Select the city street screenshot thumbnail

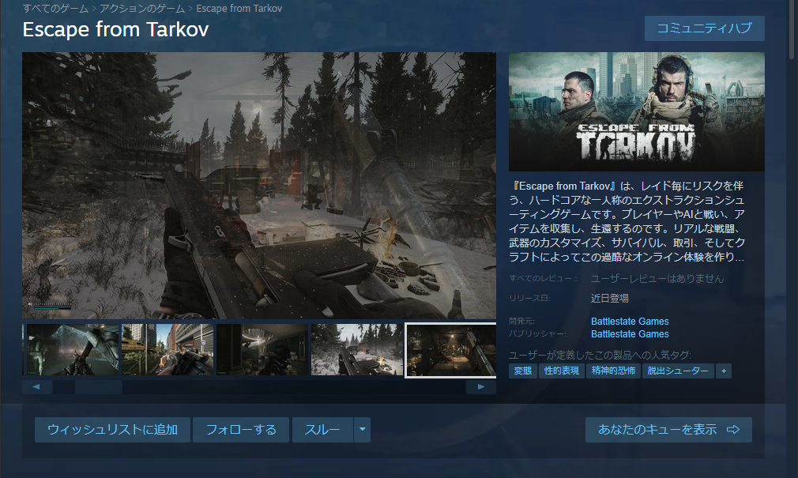click(168, 350)
